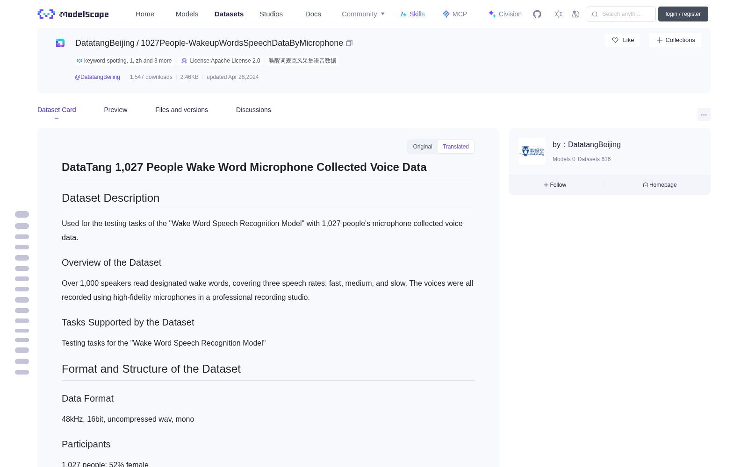This screenshot has height=467, width=748.
Task: Click the Apache License 2.0 tag
Action: pos(221,61)
